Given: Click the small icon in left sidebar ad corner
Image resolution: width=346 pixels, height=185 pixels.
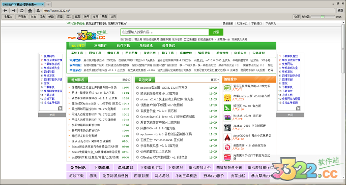Looking at the screenshot, I should pyautogui.click(x=60, y=108).
